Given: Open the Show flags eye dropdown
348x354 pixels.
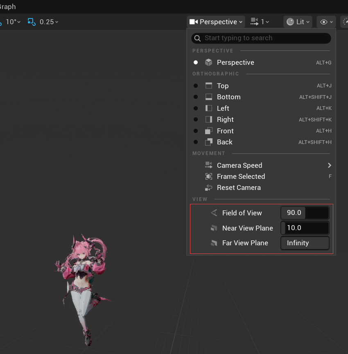Looking at the screenshot, I should pyautogui.click(x=326, y=22).
